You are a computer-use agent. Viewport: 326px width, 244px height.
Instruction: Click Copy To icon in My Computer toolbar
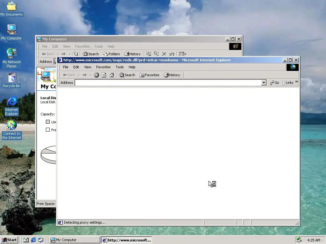pos(157,54)
